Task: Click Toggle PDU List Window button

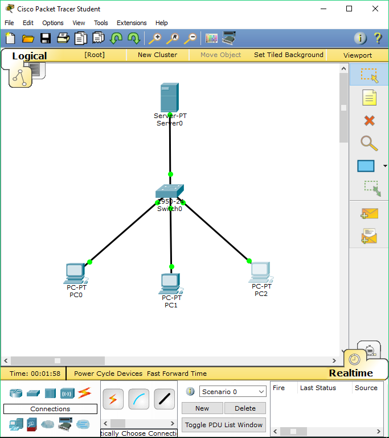Action: [x=223, y=424]
